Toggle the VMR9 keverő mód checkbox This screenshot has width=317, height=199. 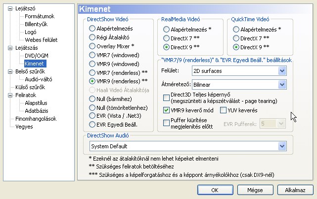[x=167, y=110]
